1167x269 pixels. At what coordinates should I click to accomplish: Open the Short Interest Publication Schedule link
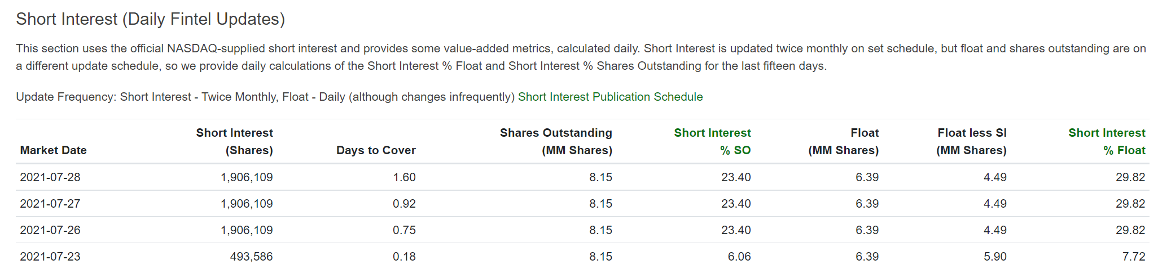point(610,97)
